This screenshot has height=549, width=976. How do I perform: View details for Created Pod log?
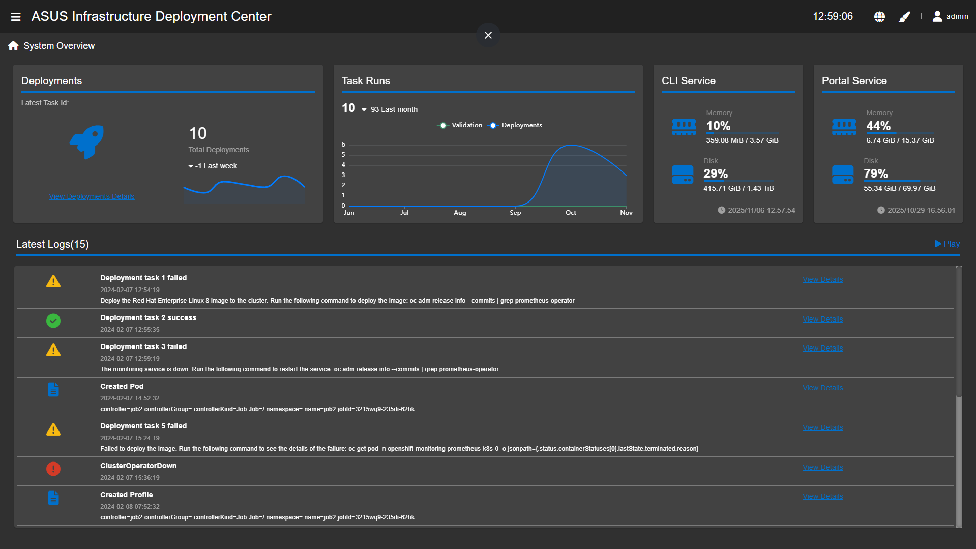[x=822, y=388]
